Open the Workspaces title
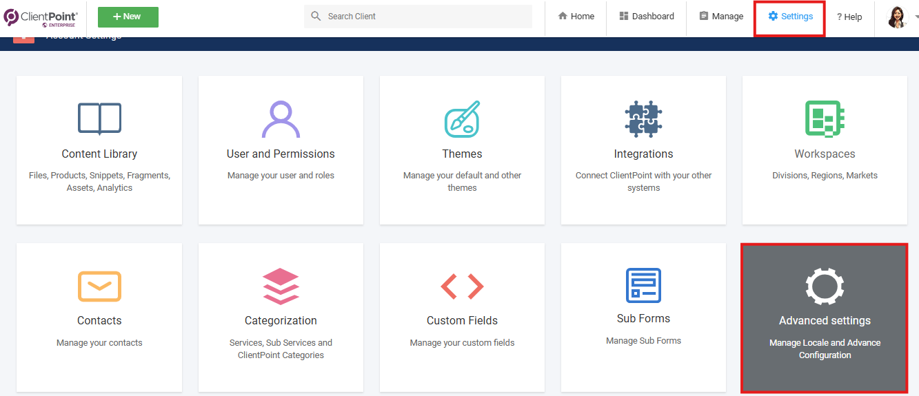This screenshot has width=919, height=396. coord(825,154)
